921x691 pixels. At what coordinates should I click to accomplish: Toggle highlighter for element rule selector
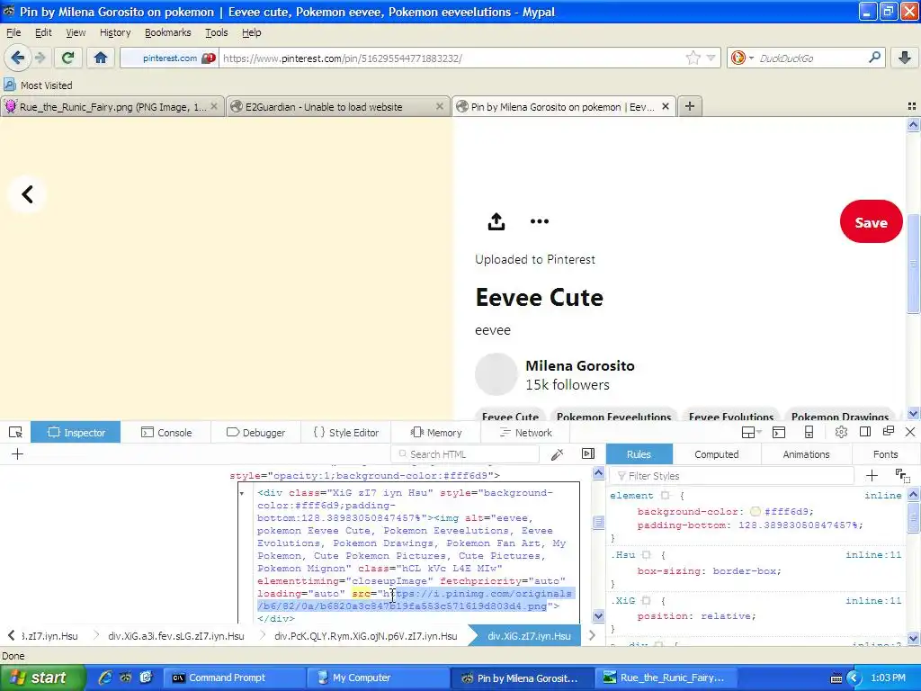click(x=665, y=496)
